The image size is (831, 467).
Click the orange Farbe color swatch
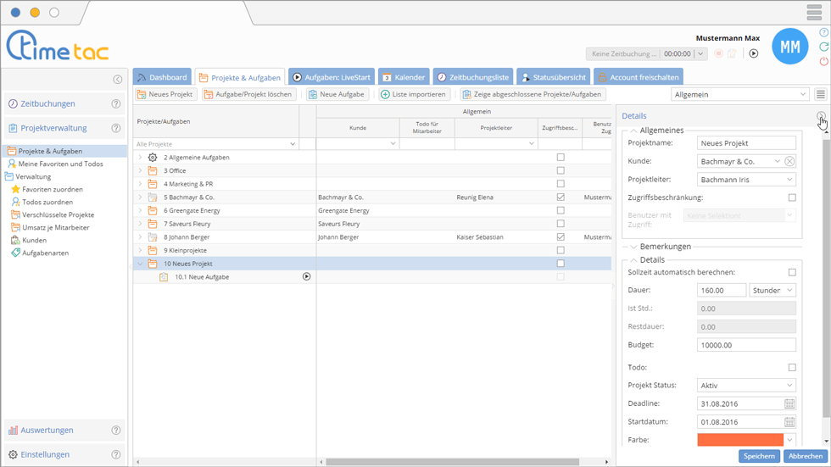739,441
